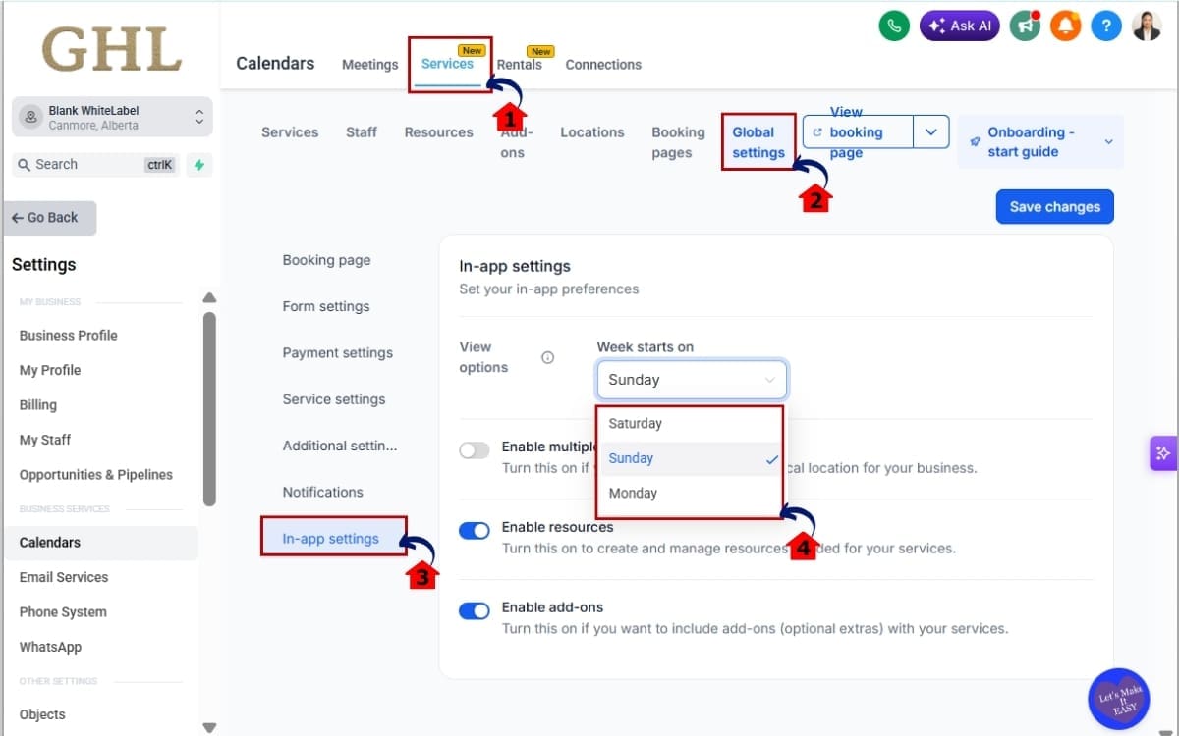Image resolution: width=1179 pixels, height=736 pixels.
Task: Click the green lightning quick actions icon
Action: pyautogui.click(x=199, y=165)
